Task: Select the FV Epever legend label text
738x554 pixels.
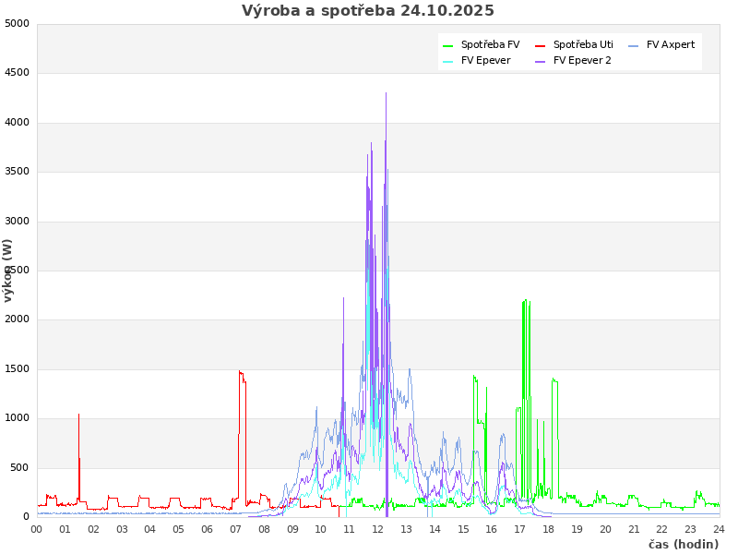Action: pos(485,60)
